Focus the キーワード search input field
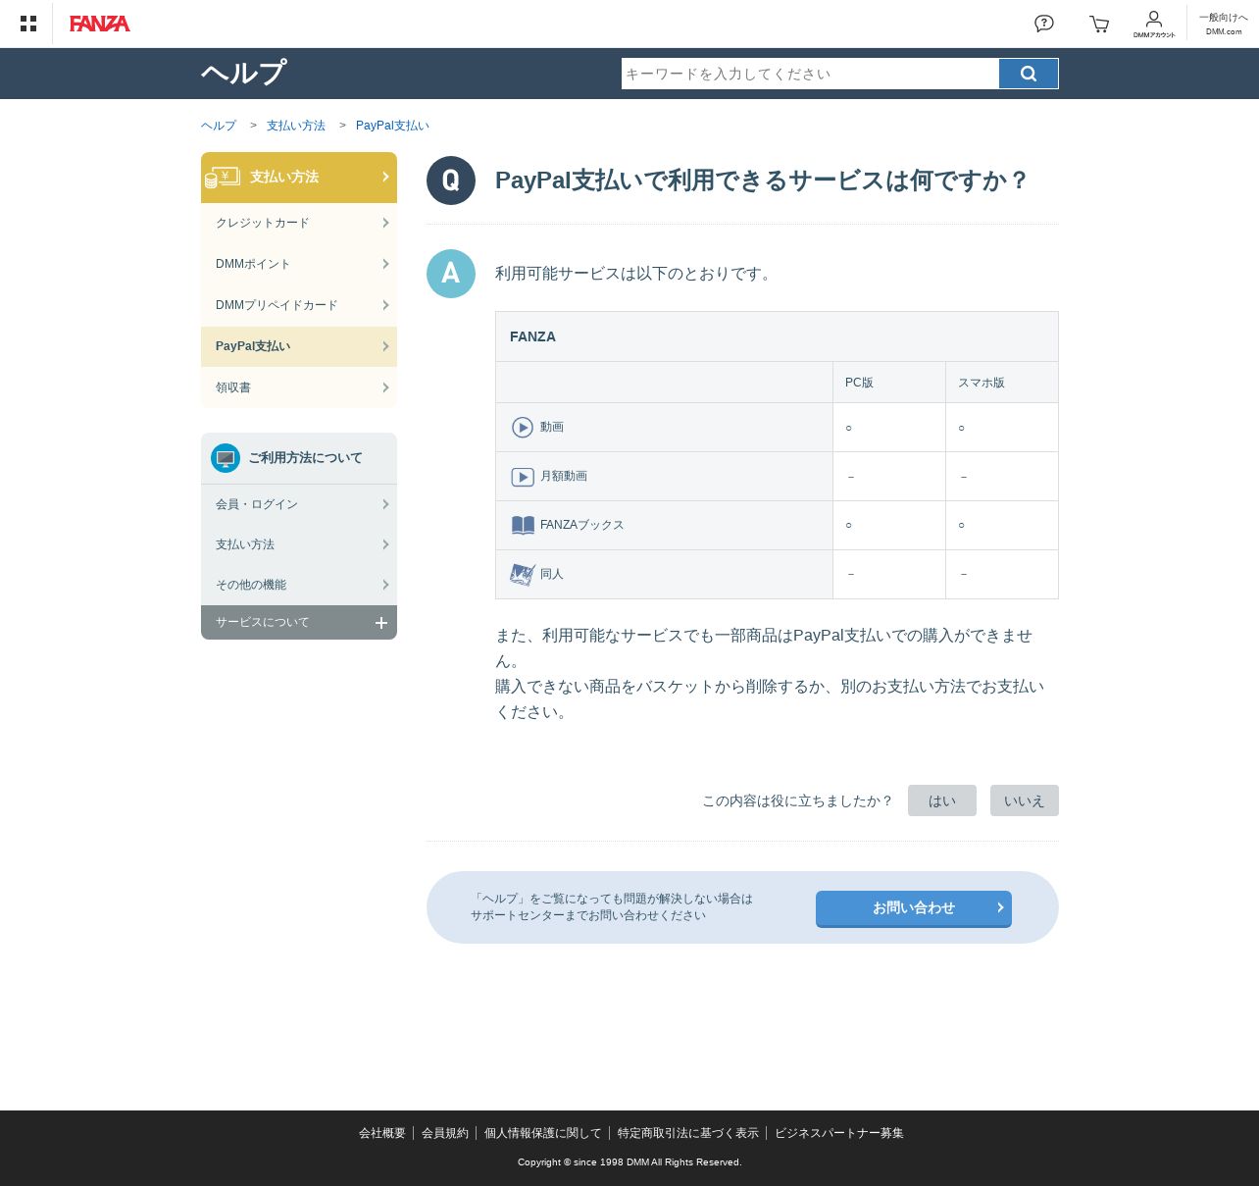1259x1186 pixels. tap(810, 74)
